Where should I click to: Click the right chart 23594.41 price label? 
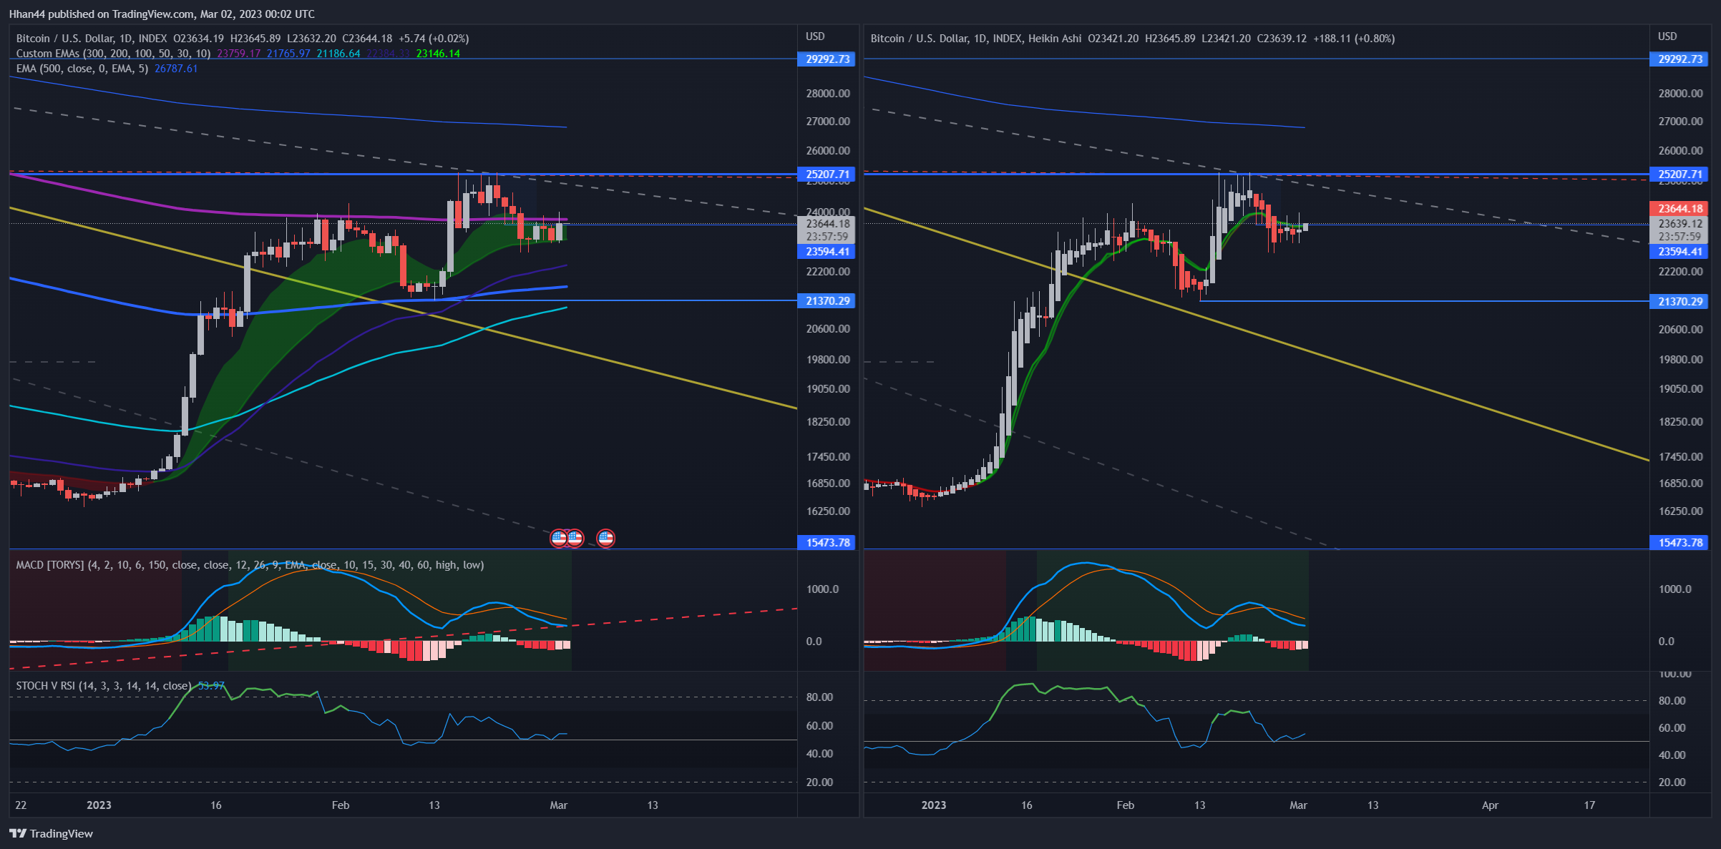1679,252
